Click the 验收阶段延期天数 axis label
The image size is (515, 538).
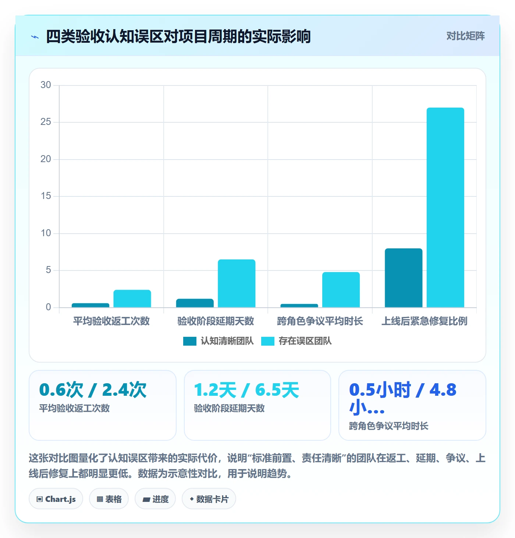pyautogui.click(x=216, y=321)
